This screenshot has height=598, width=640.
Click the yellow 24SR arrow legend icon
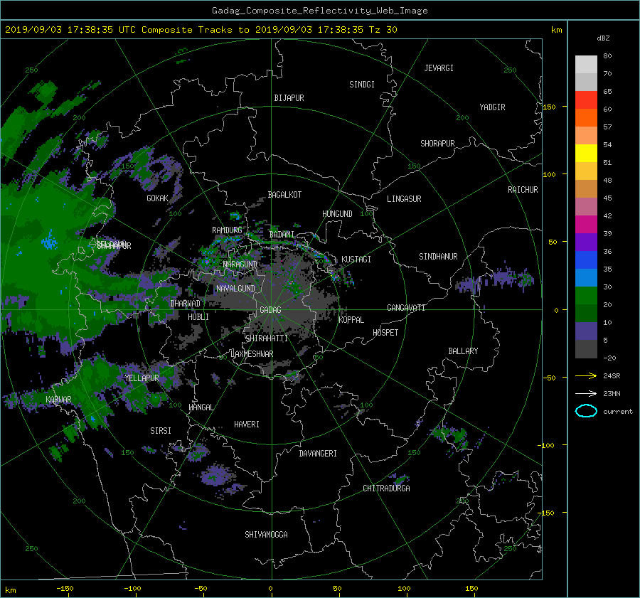(586, 375)
